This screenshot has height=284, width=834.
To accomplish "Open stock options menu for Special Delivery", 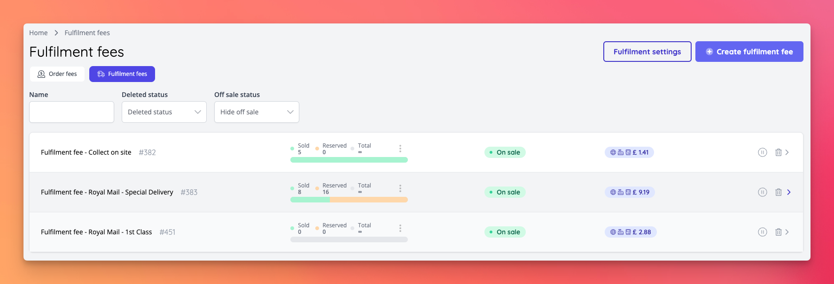I will 400,188.
